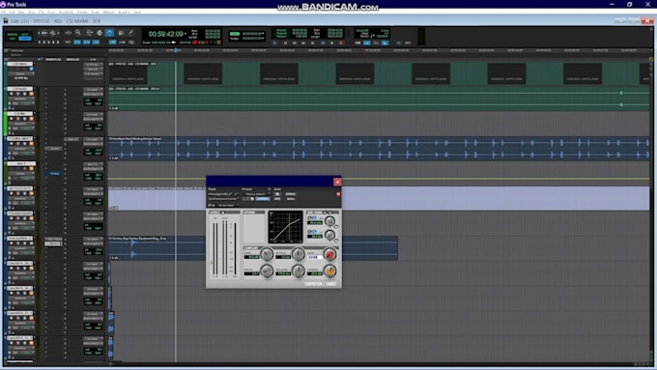Viewport: 657px width, 370px height.
Task: Select the Pencil tool
Action: coord(130,33)
